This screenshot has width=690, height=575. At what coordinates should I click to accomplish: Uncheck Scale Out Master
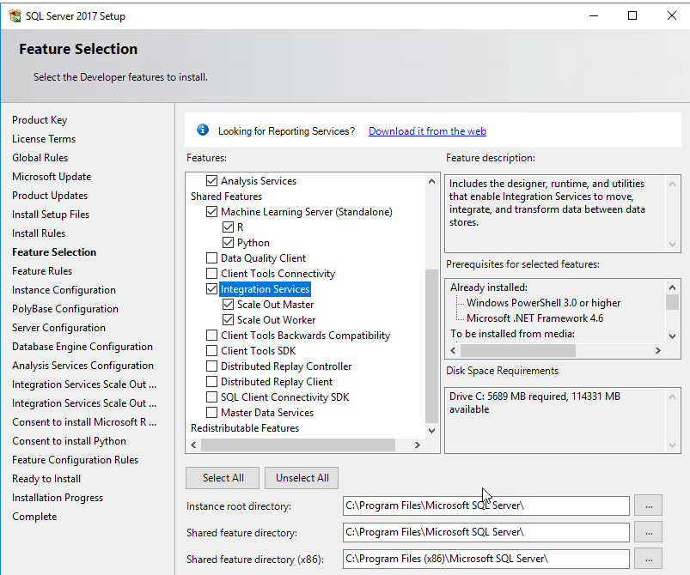tap(227, 304)
